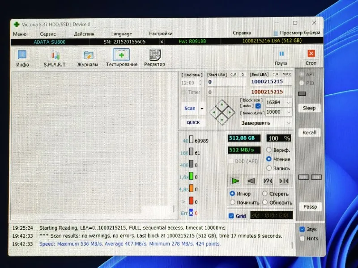Click the Scan results log line
The height and width of the screenshot is (268, 358).
click(x=161, y=236)
